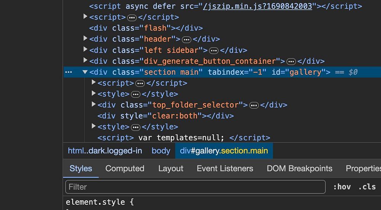Focus the styles Filter input field
The width and height of the screenshot is (381, 210).
[x=195, y=187]
